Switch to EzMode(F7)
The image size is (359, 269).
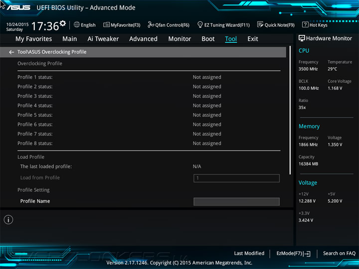289,254
